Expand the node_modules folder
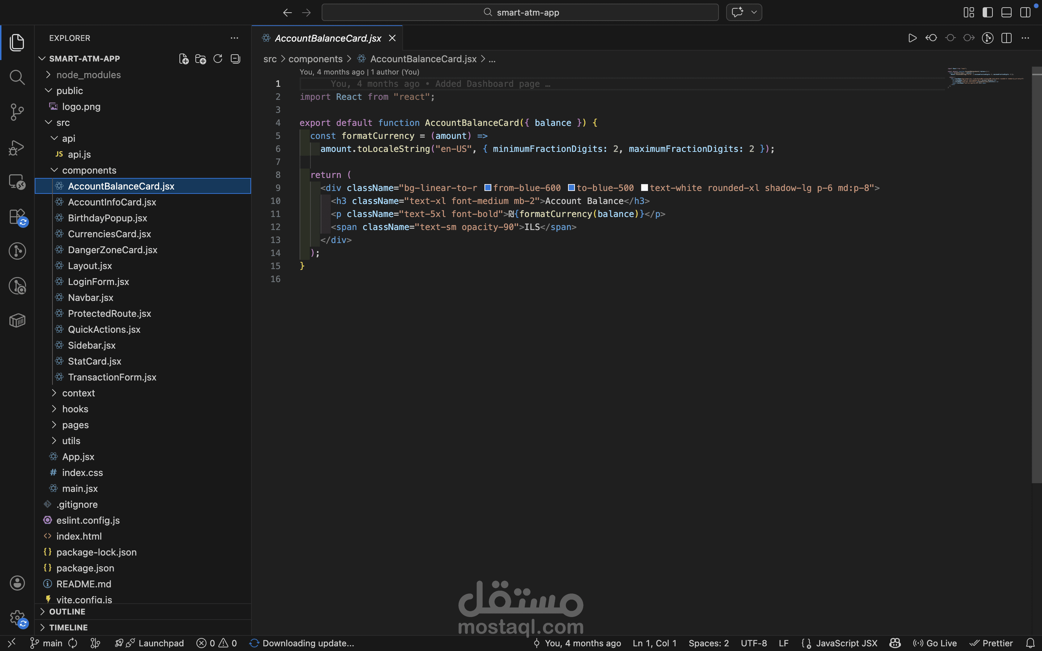Screen dimensions: 1042x651 (x=88, y=75)
